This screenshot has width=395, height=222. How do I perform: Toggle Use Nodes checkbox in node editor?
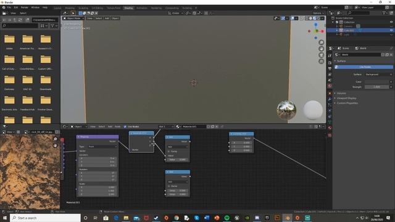click(x=125, y=126)
